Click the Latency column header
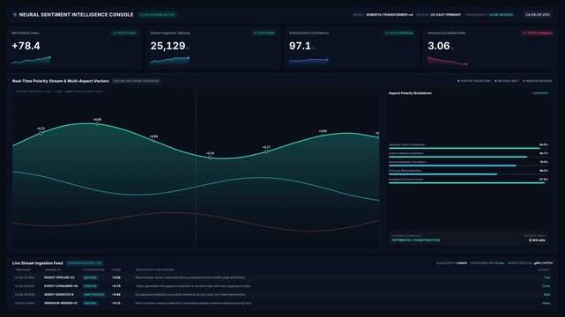The image size is (565, 317). [544, 269]
